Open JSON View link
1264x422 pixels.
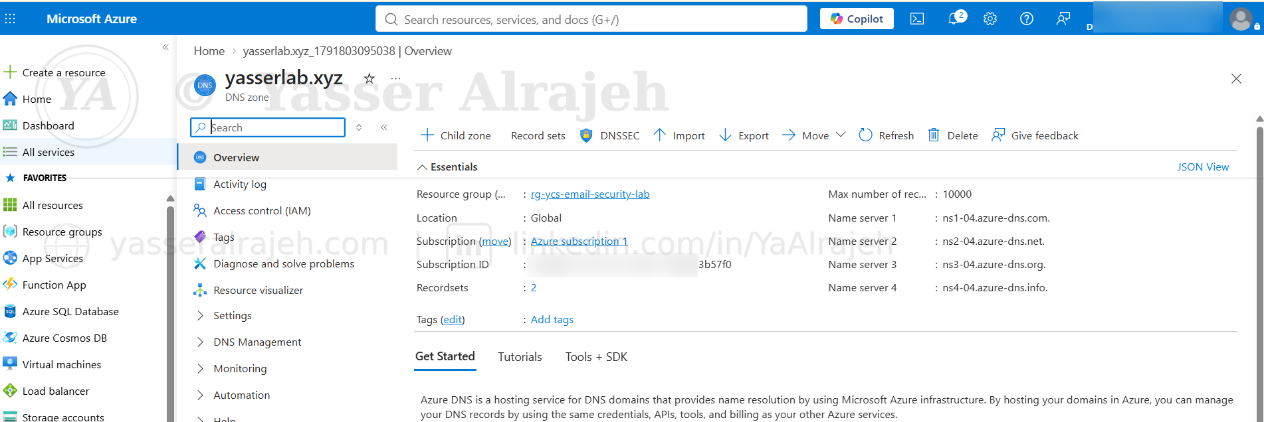(1203, 167)
